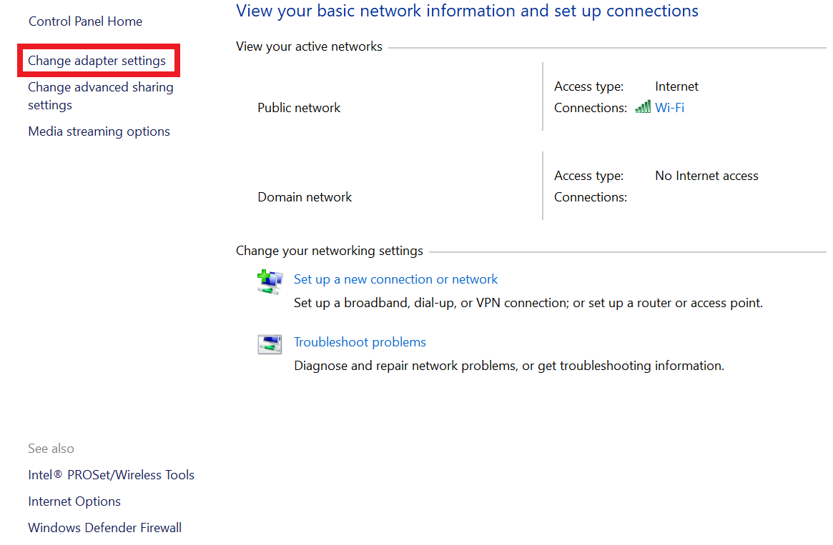Click the Diagnose and repair network problems description
Viewport: 833px width, 545px height.
508,366
